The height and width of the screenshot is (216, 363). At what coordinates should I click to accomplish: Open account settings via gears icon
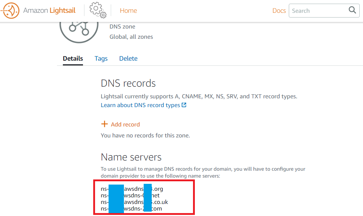(98, 10)
